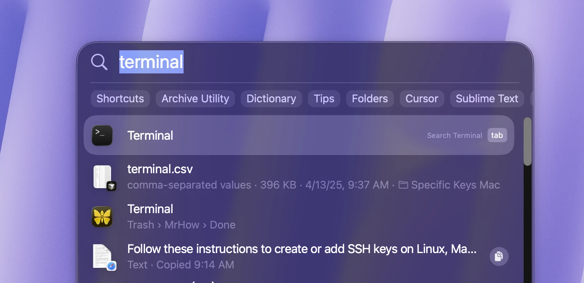Open the Terminal result in Trash › MrHow
The image size is (584, 283).
299,217
